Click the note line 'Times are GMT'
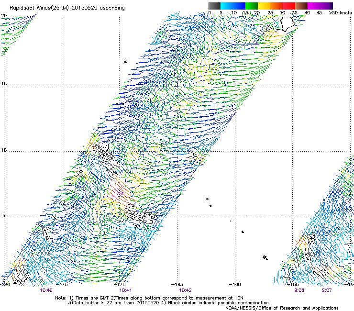 (92, 298)
